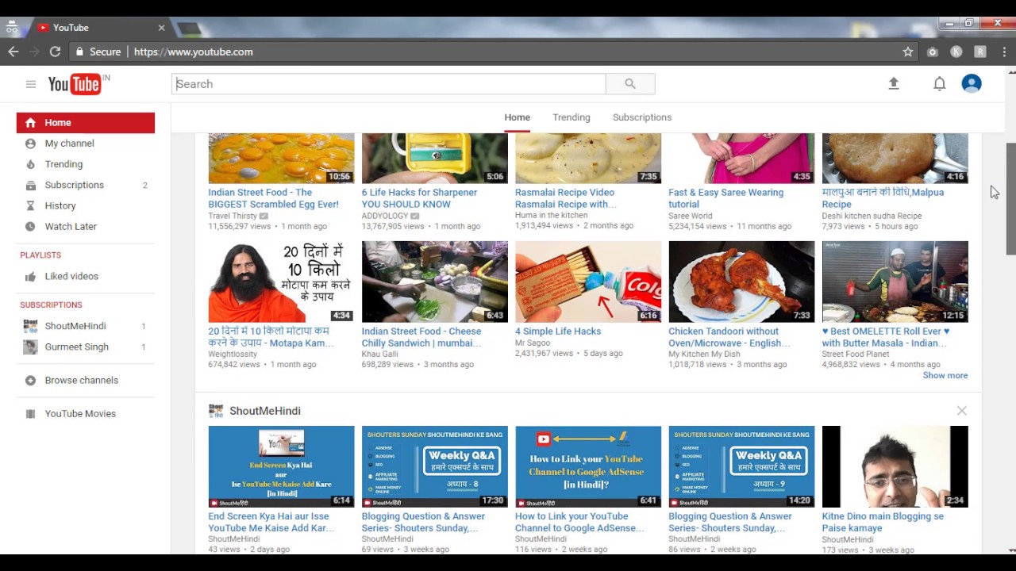Image resolution: width=1016 pixels, height=571 pixels.
Task: Click the K extension icon
Action: tap(956, 52)
